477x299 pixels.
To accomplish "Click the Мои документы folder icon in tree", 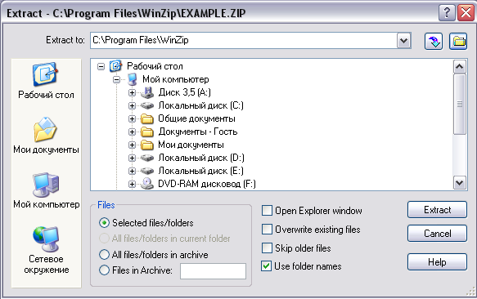I will pos(147,145).
